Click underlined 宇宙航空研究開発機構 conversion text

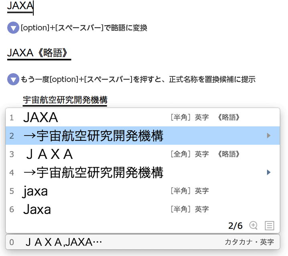coord(65,100)
